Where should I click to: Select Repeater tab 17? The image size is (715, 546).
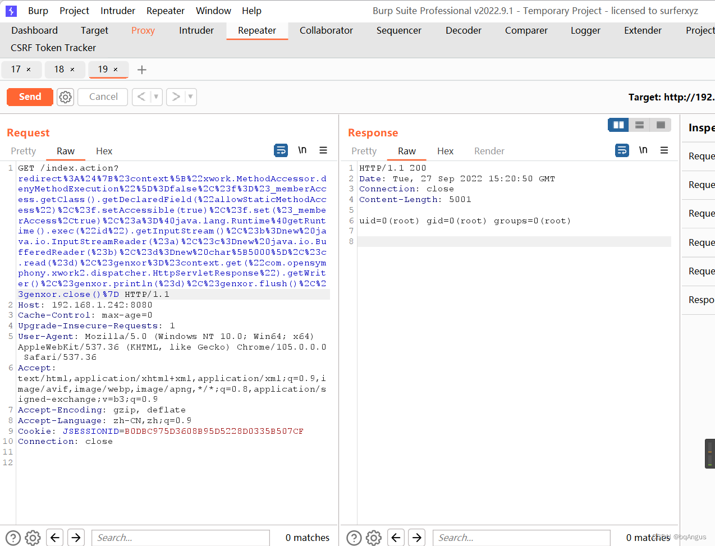pos(16,70)
